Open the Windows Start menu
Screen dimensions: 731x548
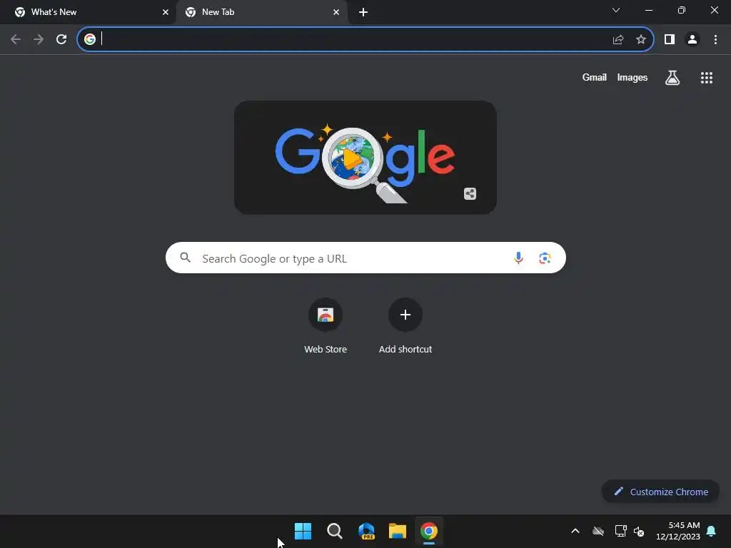point(303,531)
